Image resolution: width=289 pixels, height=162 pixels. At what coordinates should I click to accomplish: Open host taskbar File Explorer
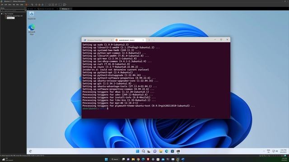tap(133, 159)
